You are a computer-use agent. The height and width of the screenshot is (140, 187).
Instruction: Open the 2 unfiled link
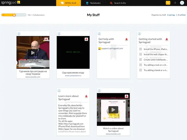(182, 15)
